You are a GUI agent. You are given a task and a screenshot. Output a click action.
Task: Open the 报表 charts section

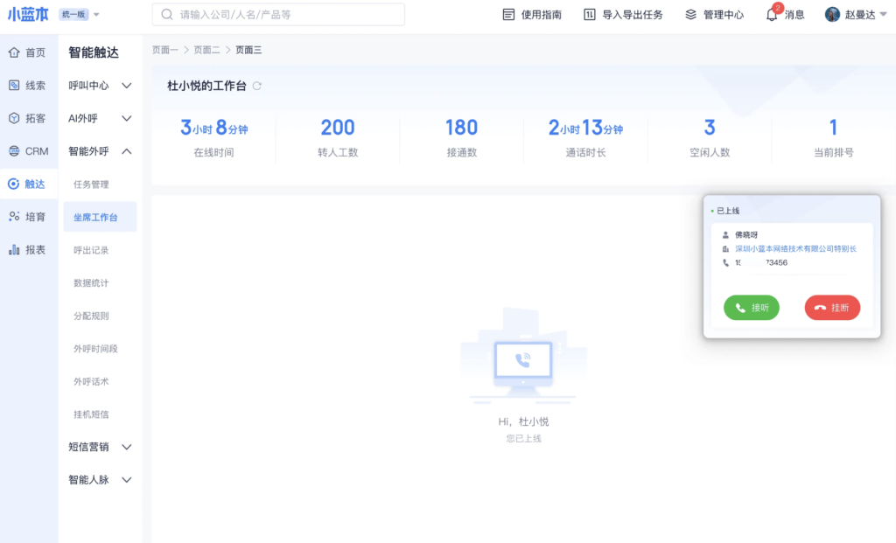(x=27, y=249)
